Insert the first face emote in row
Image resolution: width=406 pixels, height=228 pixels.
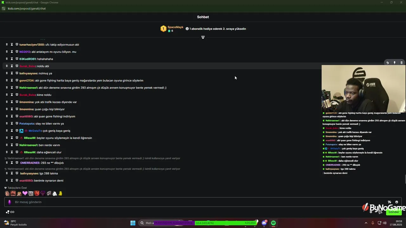click(x=7, y=193)
